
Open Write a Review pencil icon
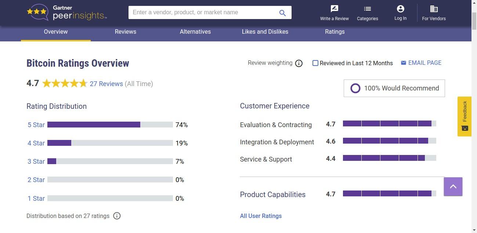[x=335, y=9]
